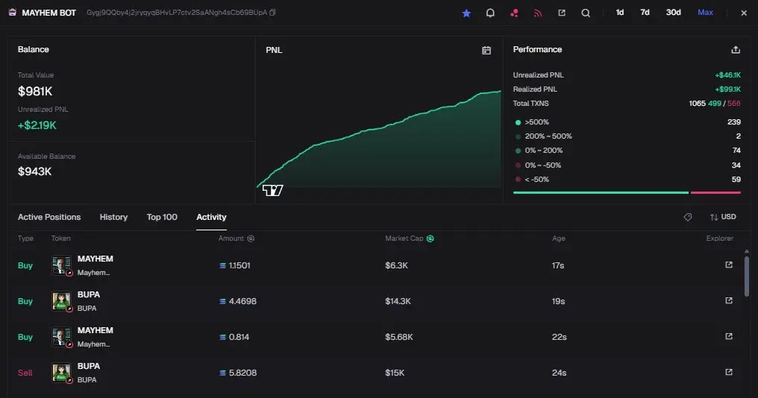Open explorer link for first MAYHEM buy
758x398 pixels.
(729, 265)
